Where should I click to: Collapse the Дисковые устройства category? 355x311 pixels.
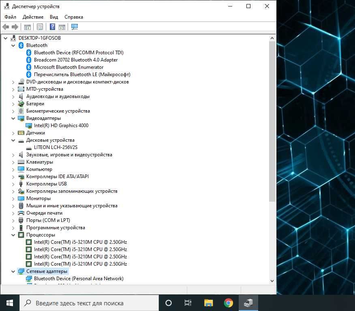tap(13, 141)
